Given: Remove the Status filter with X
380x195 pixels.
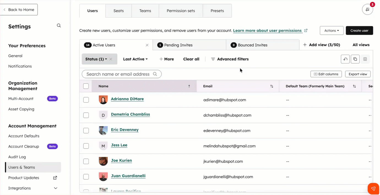Looking at the screenshot, I should (x=111, y=59).
